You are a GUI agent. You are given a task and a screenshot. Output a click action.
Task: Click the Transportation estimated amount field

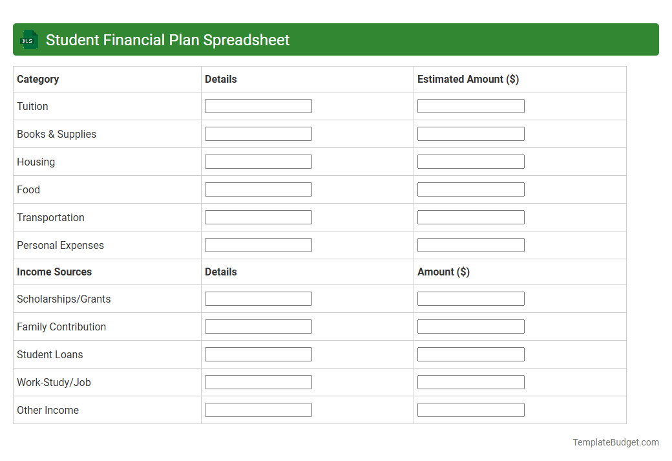coord(470,217)
